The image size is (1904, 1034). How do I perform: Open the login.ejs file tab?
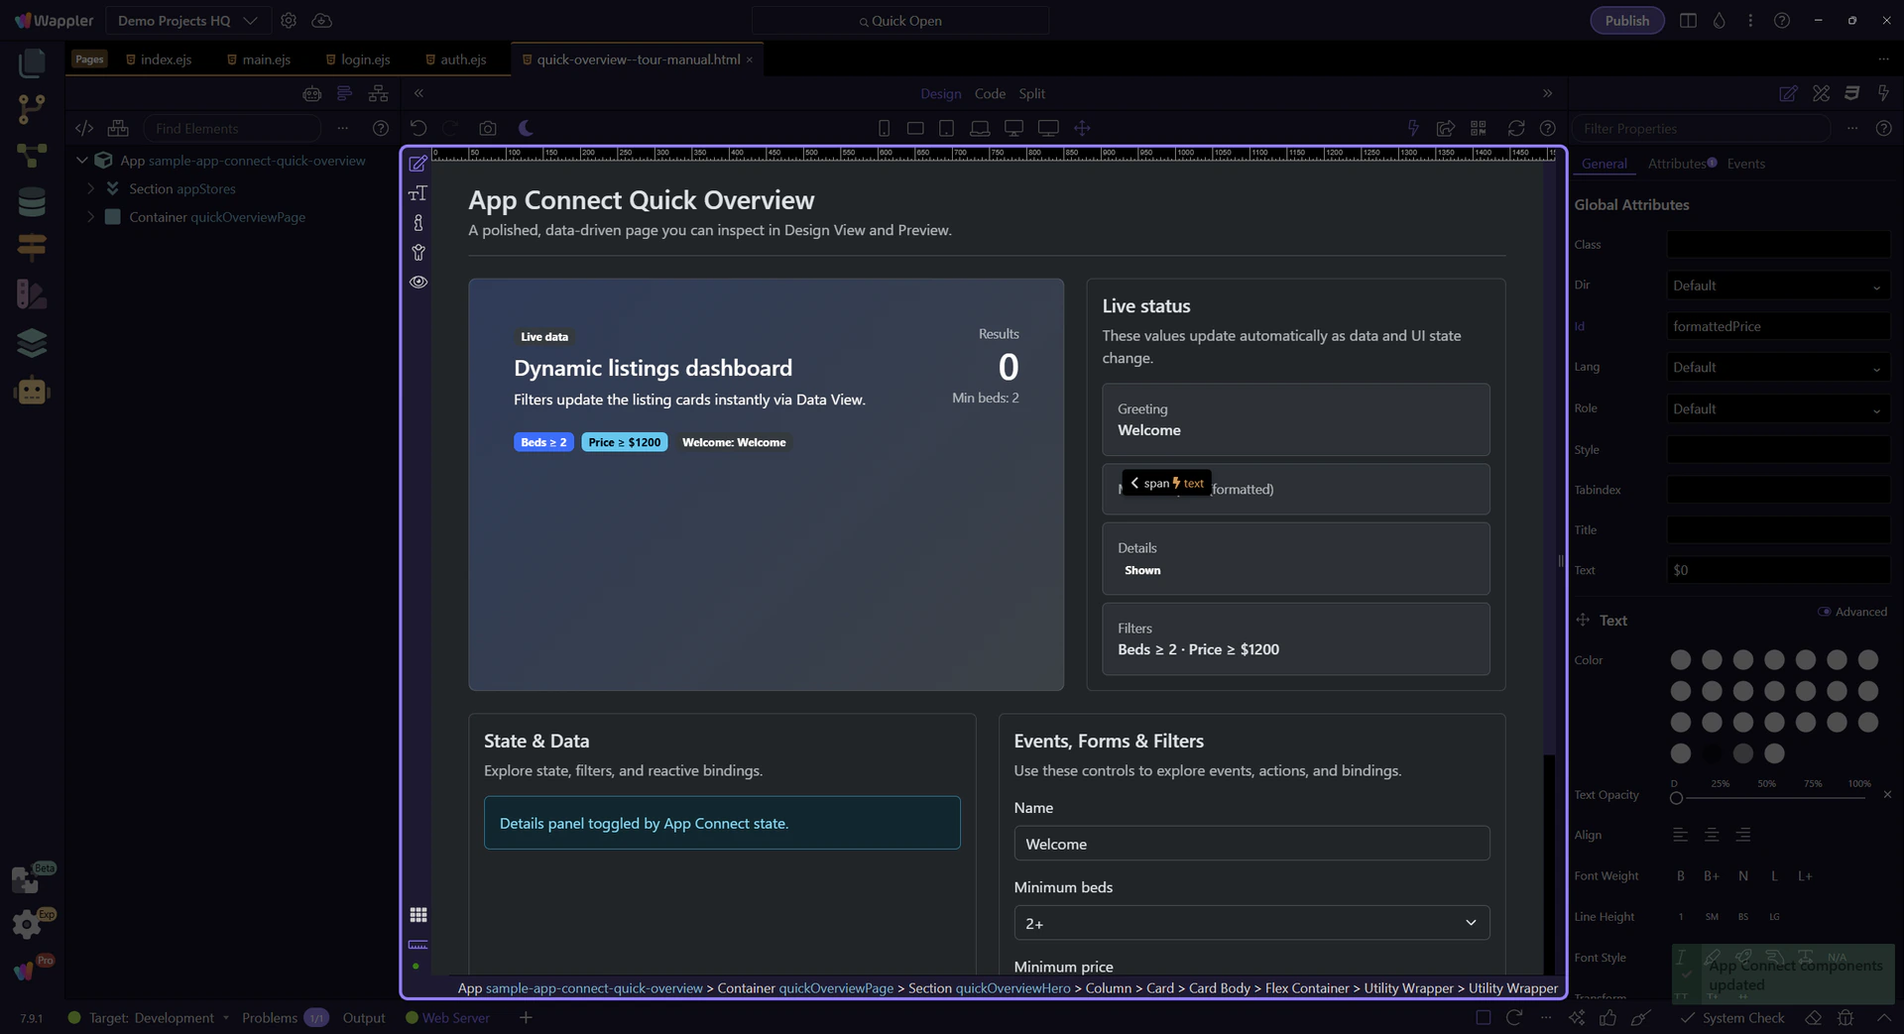tap(364, 59)
